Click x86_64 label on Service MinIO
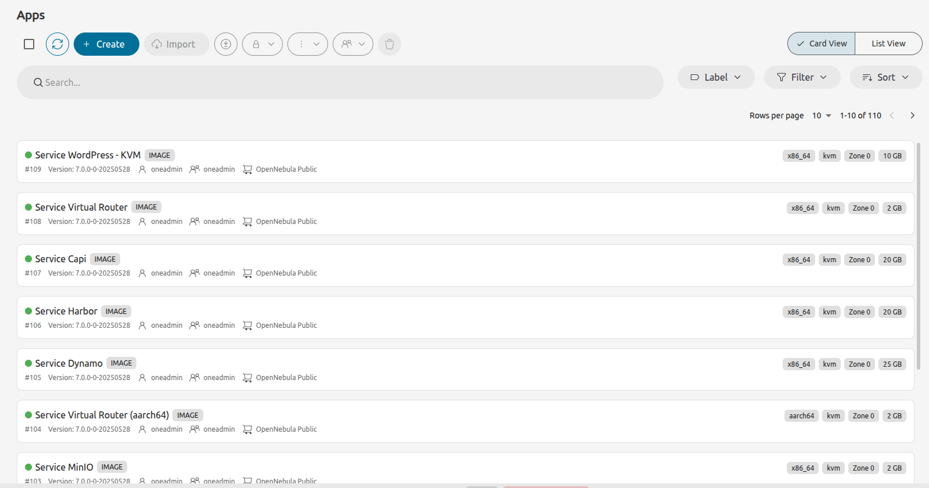 pos(802,468)
